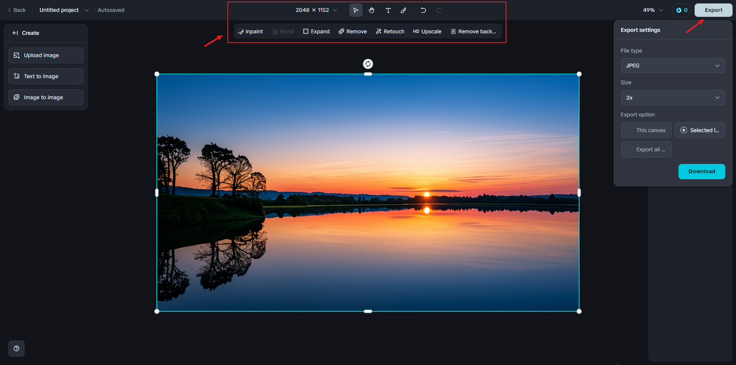The width and height of the screenshot is (736, 365).
Task: Click the redo arrow
Action: click(439, 10)
